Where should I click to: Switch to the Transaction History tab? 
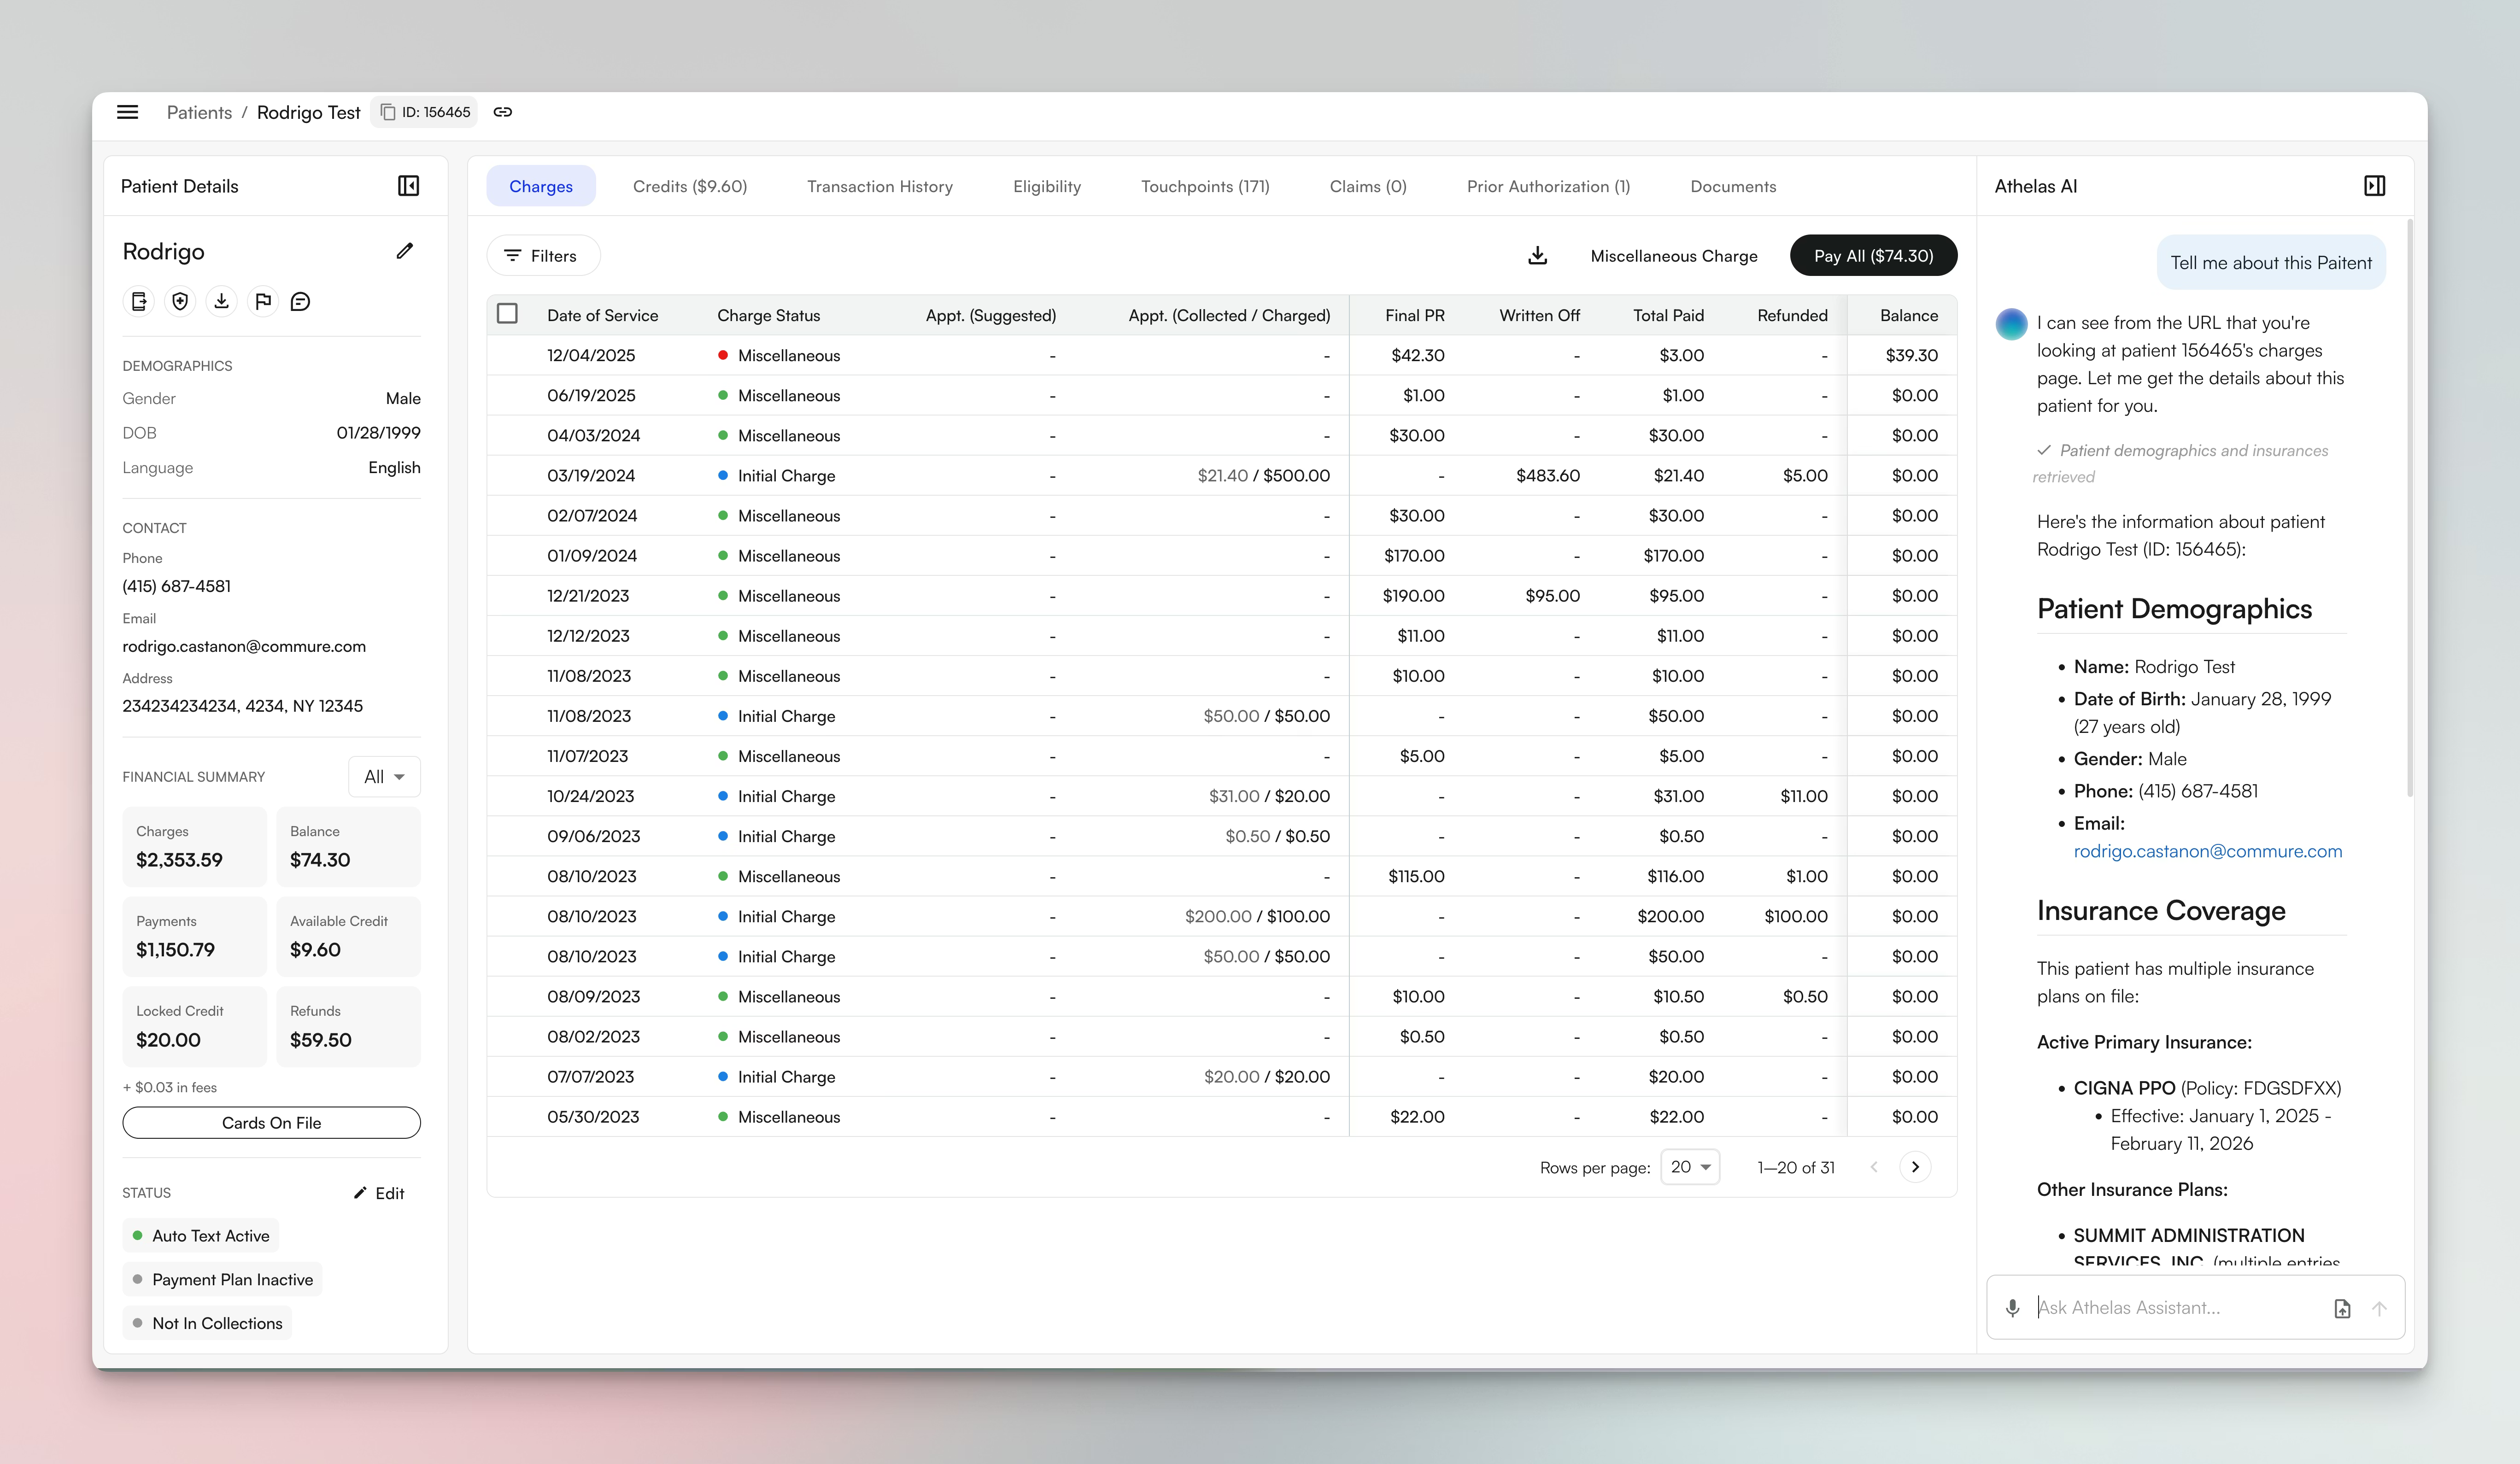pyautogui.click(x=880, y=186)
